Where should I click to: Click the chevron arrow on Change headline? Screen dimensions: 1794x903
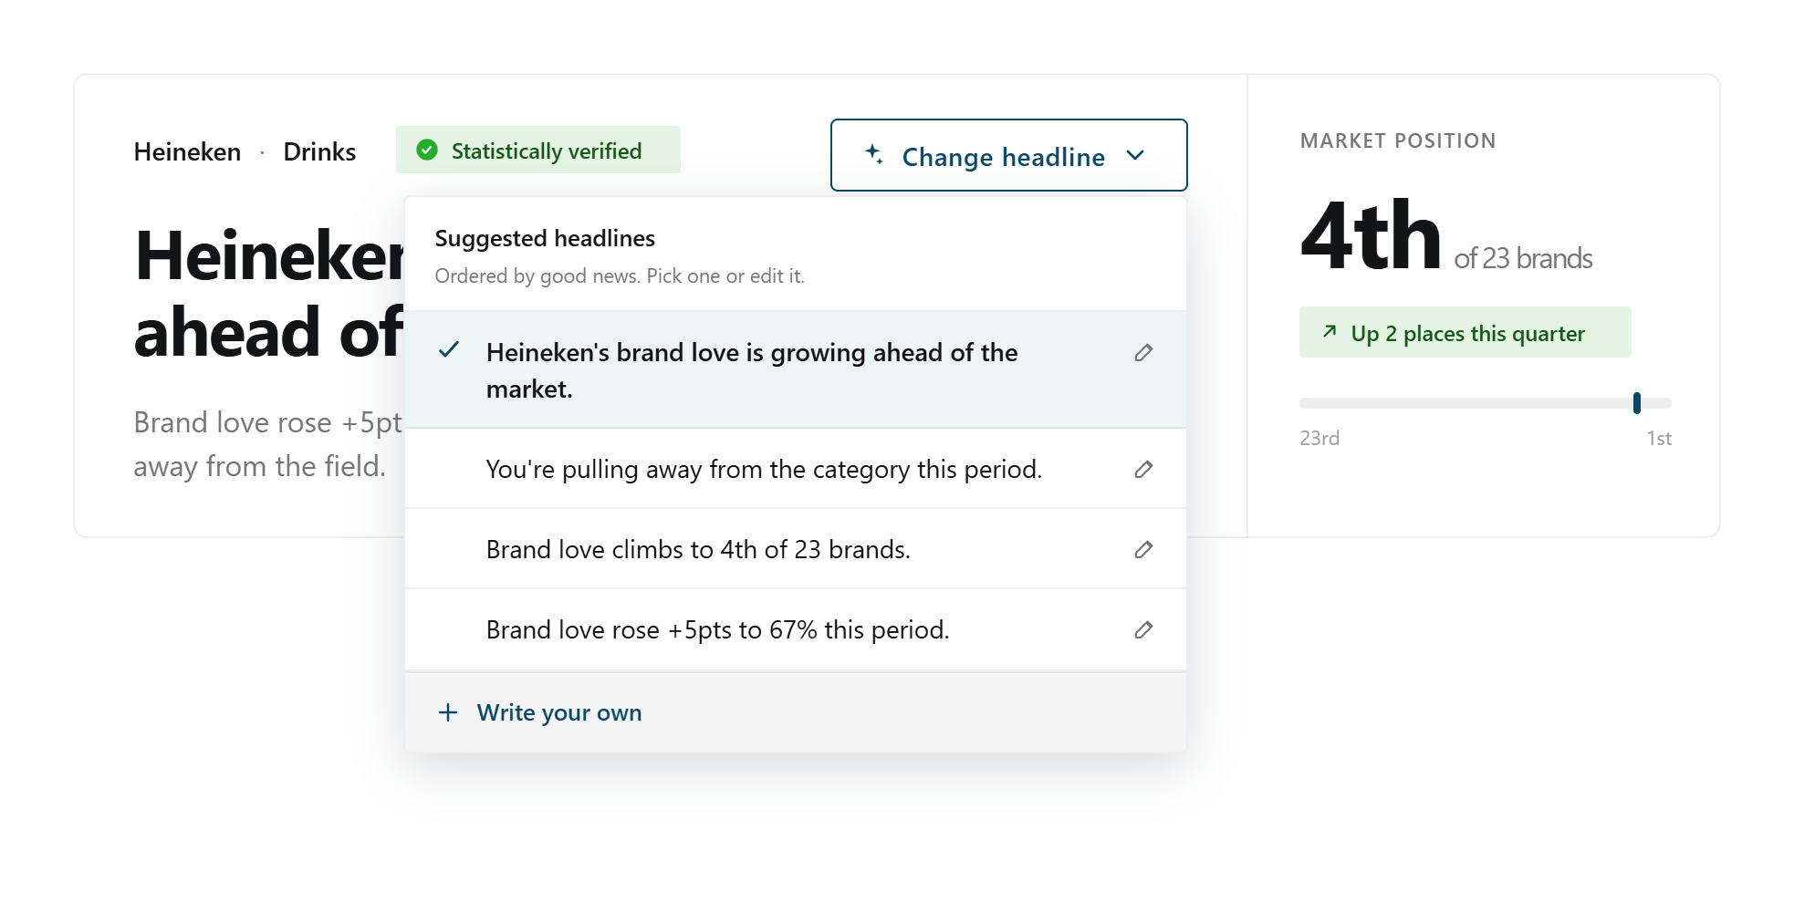tap(1135, 155)
